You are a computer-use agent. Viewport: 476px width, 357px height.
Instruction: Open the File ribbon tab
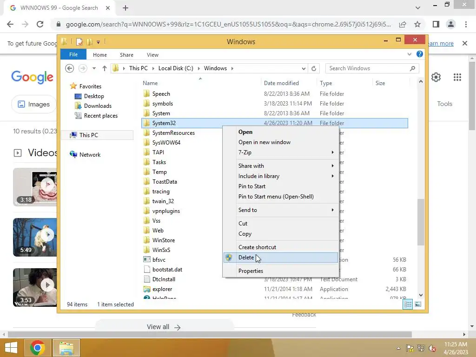pos(73,54)
